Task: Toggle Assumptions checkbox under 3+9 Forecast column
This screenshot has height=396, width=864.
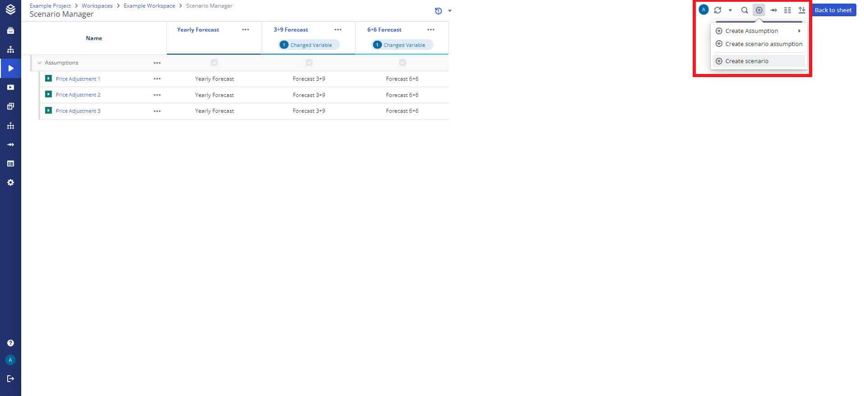Action: coord(309,63)
